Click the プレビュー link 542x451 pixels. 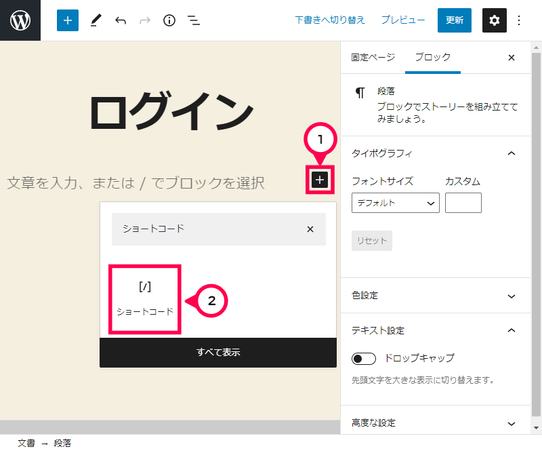point(403,20)
